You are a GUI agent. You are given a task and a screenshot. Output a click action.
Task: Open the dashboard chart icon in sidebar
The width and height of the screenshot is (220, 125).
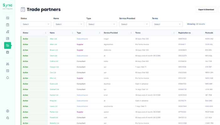click(x=8, y=18)
